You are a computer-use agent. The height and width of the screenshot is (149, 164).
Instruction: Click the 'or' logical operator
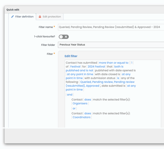coord(74,108)
